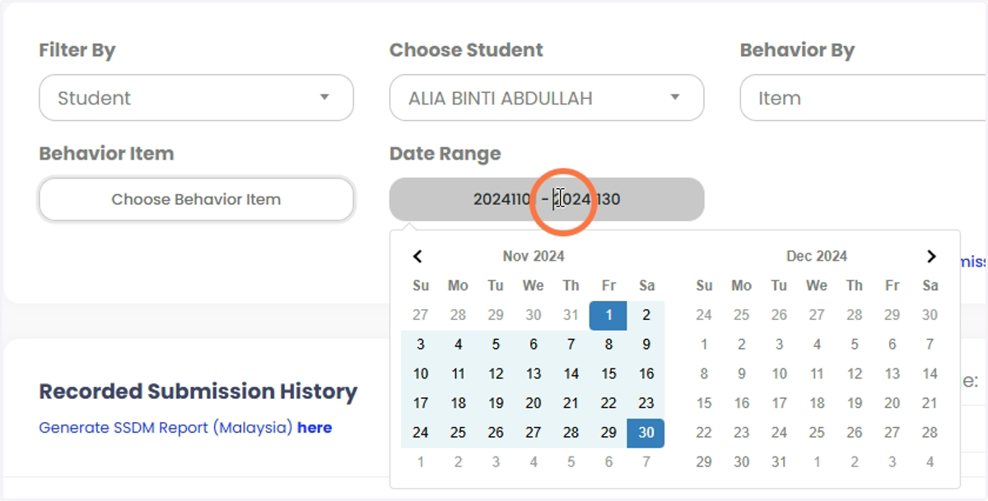Pick November 16 date
This screenshot has width=988, height=501.
[x=646, y=373]
